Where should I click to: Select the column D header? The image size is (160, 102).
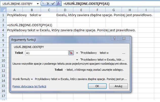click(65, 10)
